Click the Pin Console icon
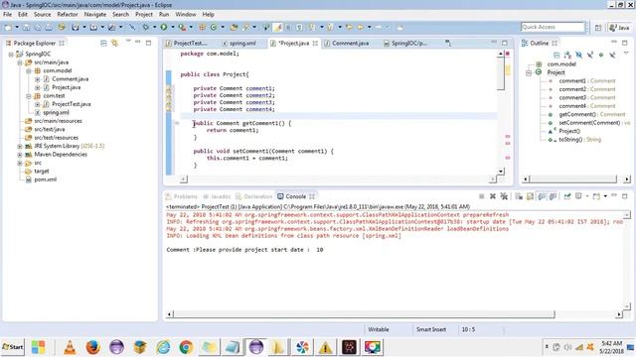636x357 pixels. coord(567,196)
